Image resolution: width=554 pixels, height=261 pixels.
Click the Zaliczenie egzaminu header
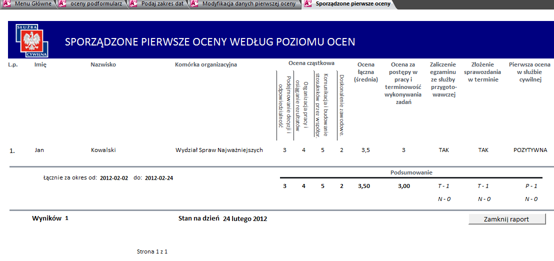click(443, 79)
